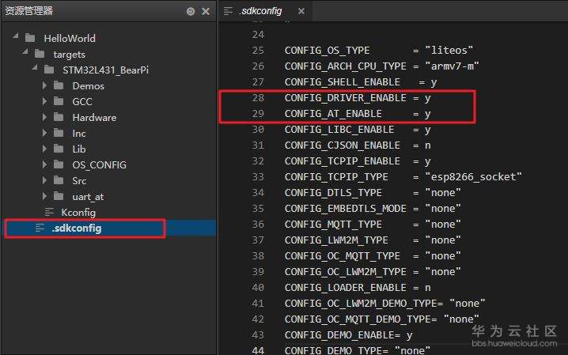Screen dimensions: 568x355
Task: Click the Src folder icon
Action: click(59, 180)
